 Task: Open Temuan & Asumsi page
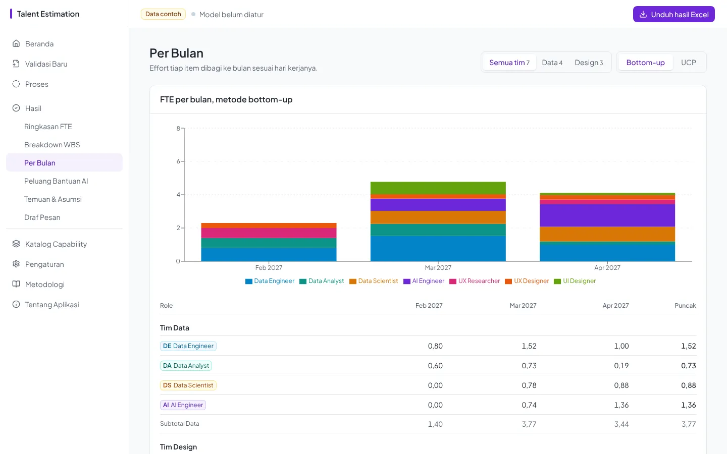(x=64, y=199)
